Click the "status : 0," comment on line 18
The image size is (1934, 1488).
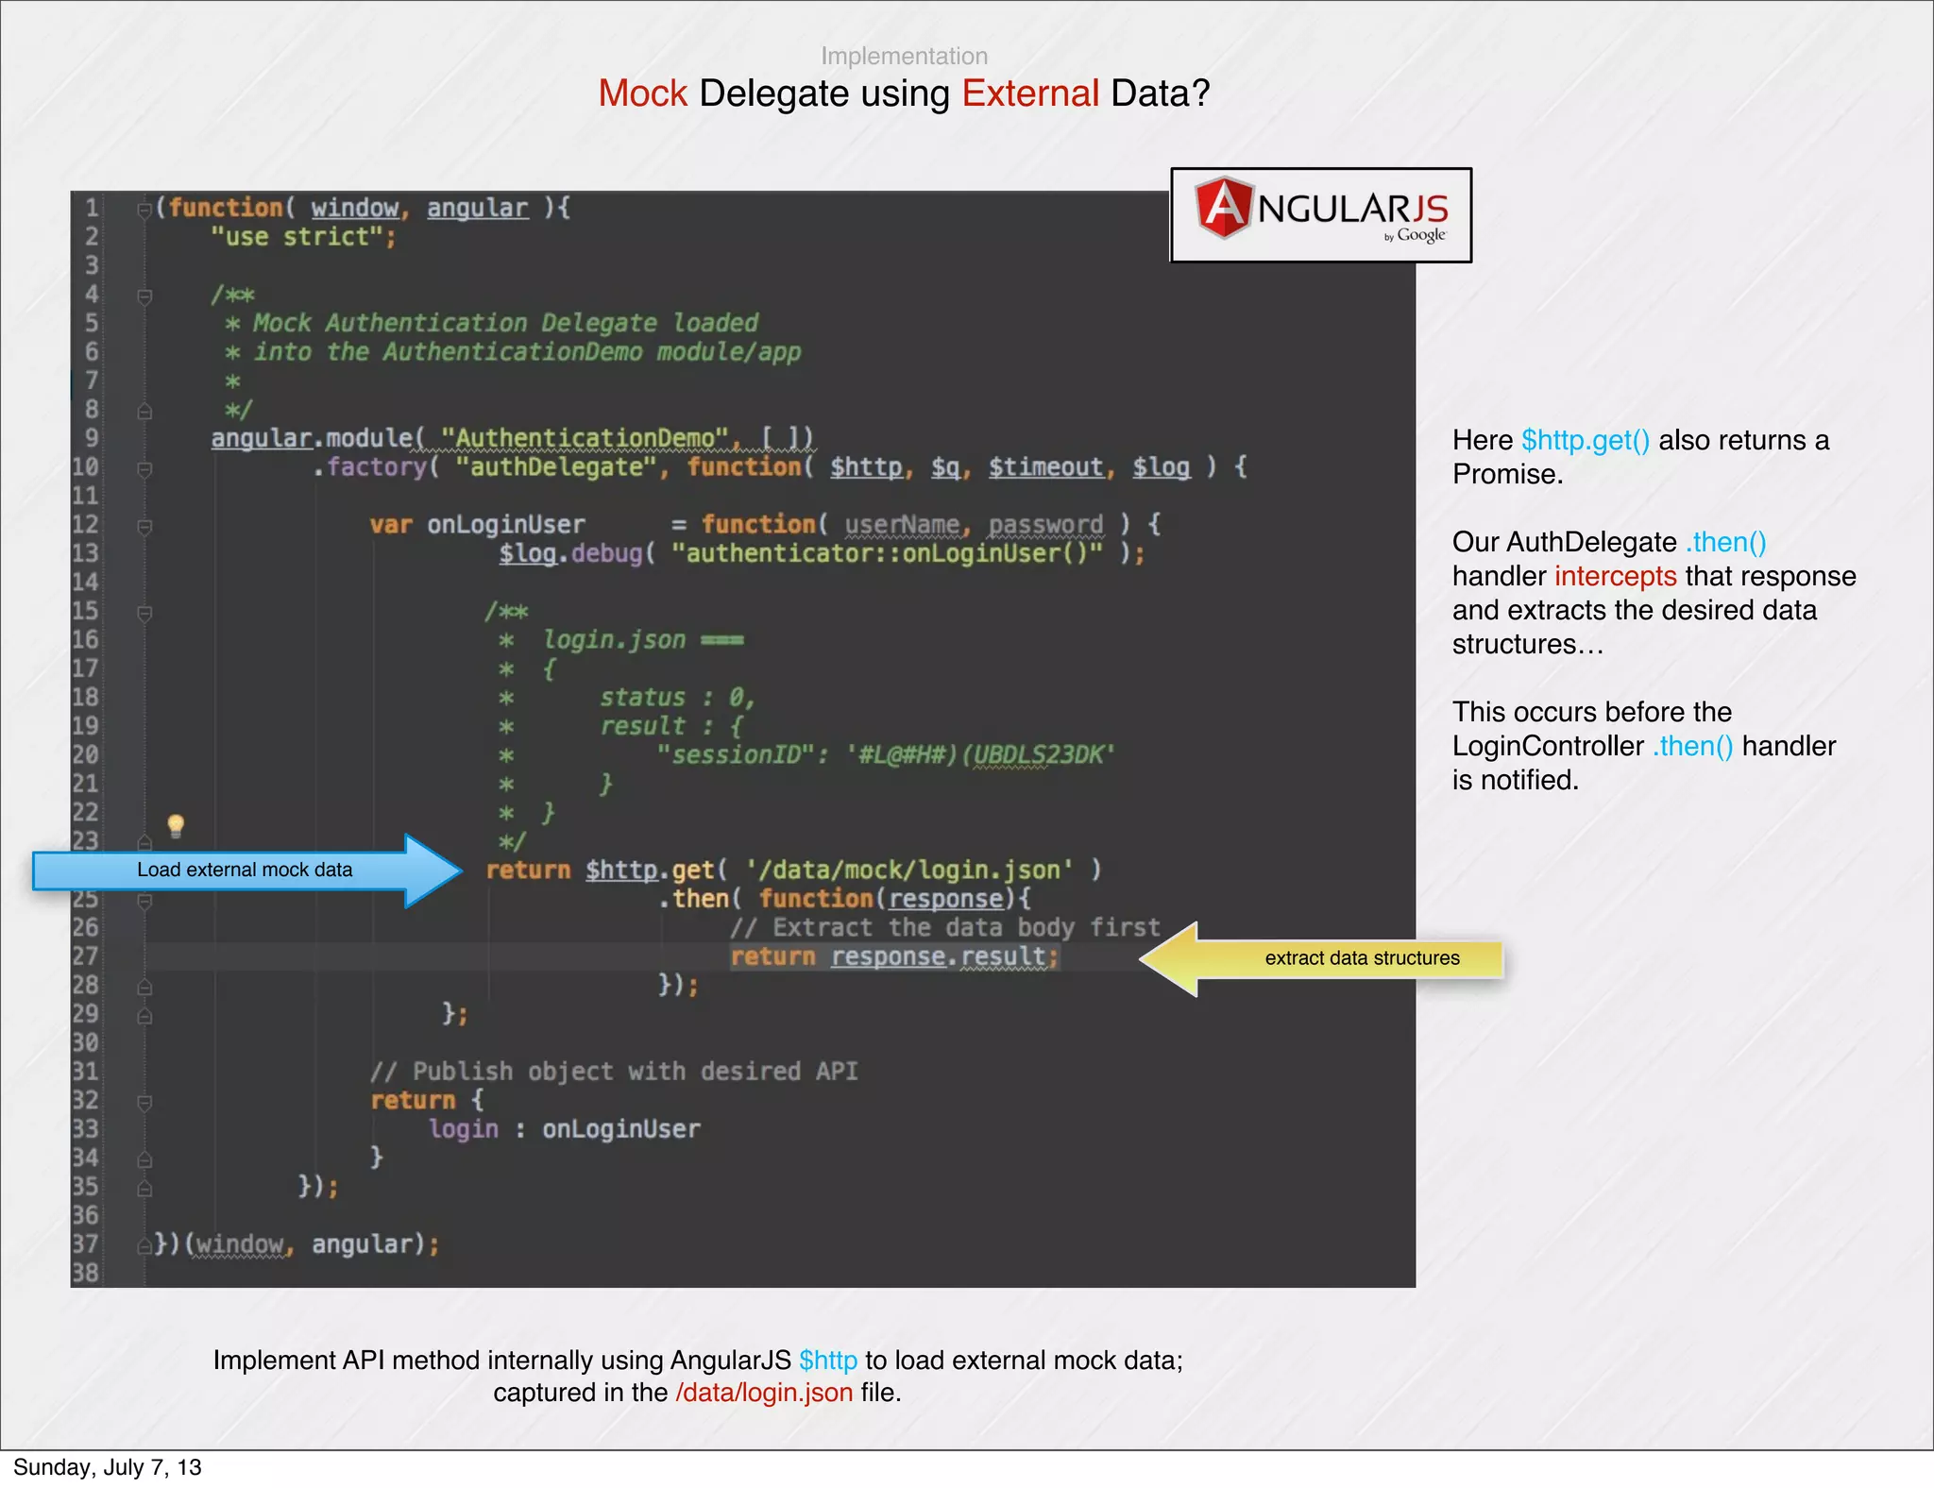tap(676, 698)
